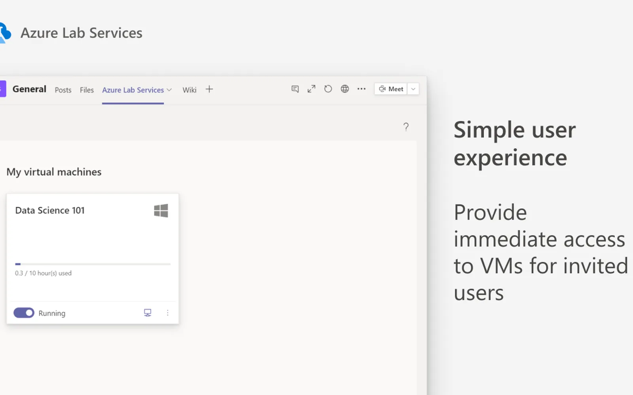This screenshot has width=633, height=395.
Task: Switch to the Posts tab
Action: coord(63,90)
